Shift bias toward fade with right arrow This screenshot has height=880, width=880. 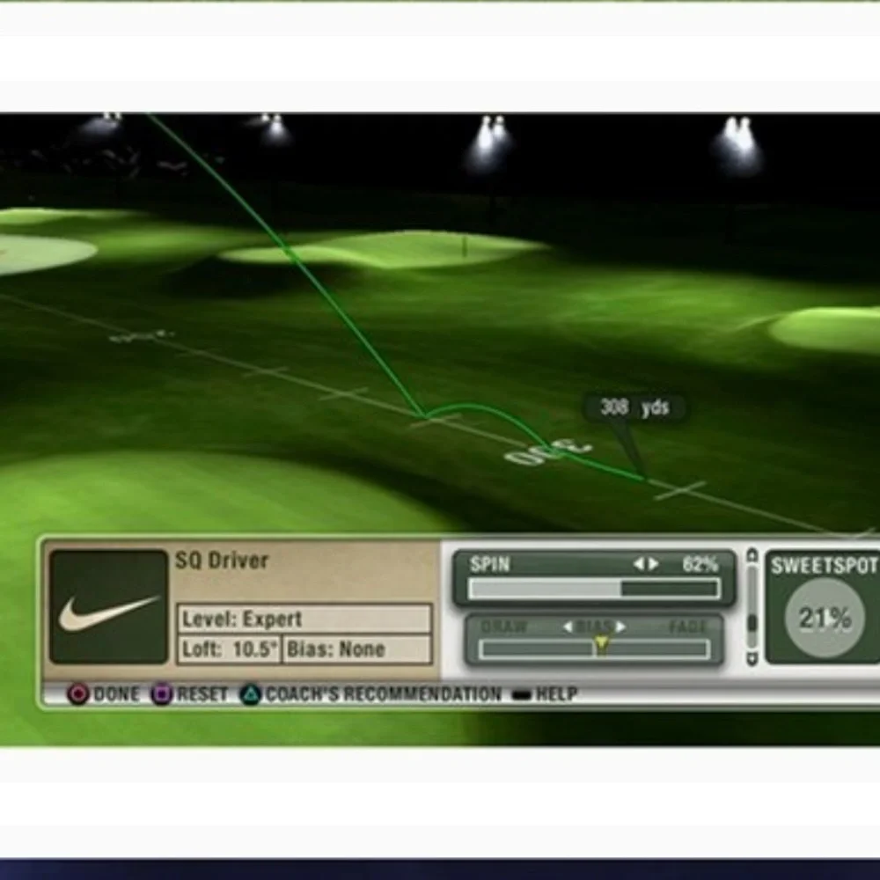click(620, 627)
